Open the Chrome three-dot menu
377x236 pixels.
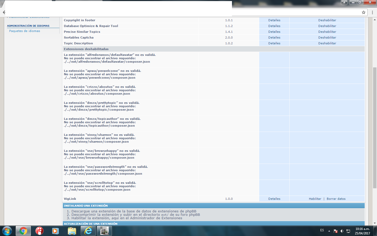(x=372, y=12)
